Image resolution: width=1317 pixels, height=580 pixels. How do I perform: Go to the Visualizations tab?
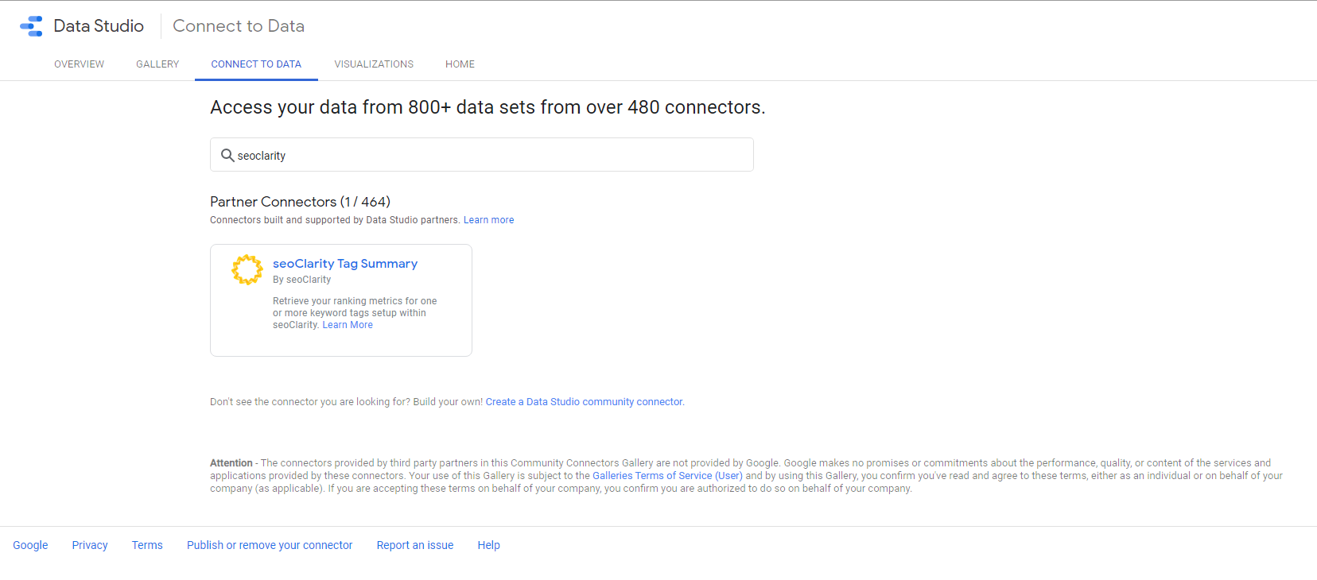pos(374,64)
